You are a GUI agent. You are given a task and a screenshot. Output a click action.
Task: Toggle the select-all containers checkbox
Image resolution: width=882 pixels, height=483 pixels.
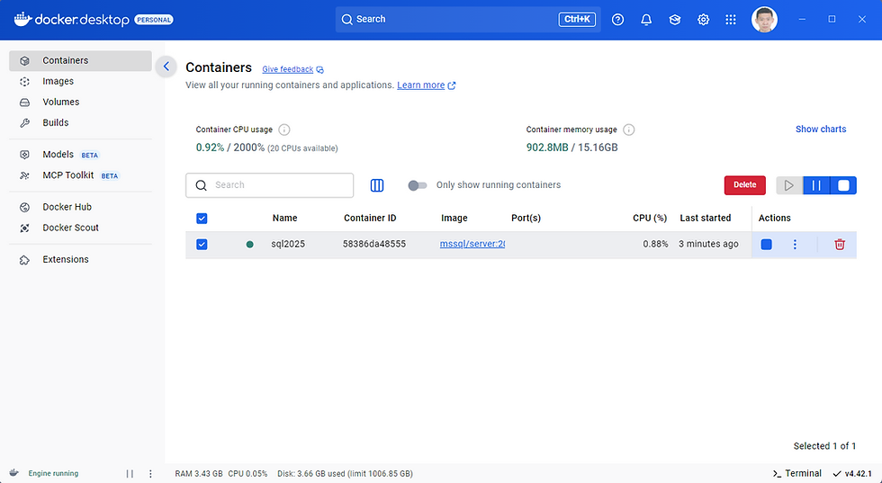tap(202, 219)
